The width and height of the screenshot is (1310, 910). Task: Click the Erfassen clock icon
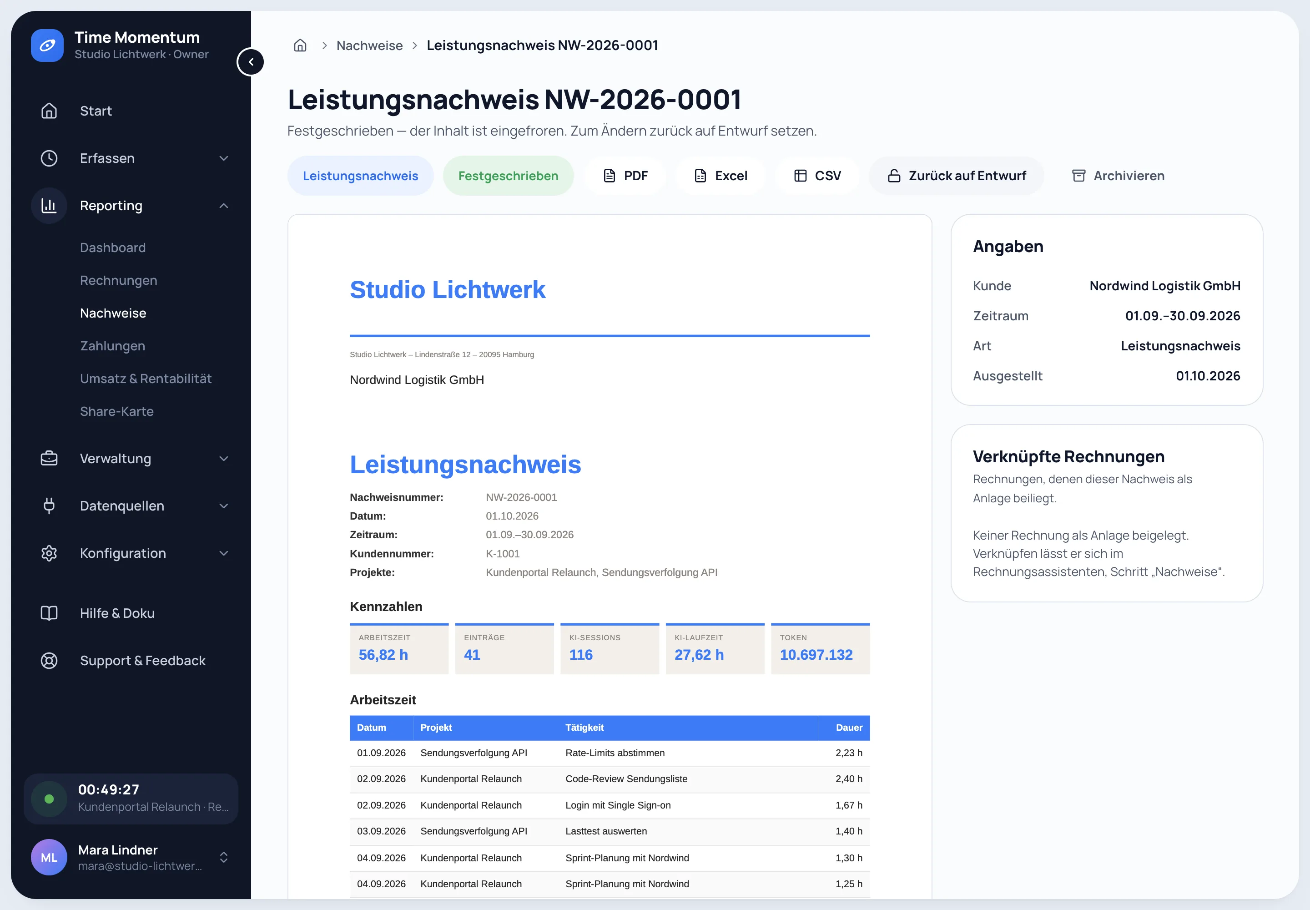click(49, 158)
